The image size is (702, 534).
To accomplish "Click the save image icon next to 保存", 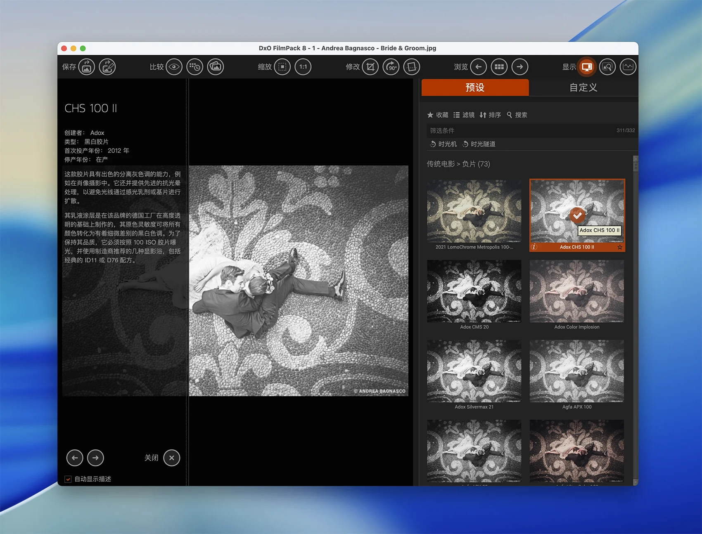I will coord(86,67).
